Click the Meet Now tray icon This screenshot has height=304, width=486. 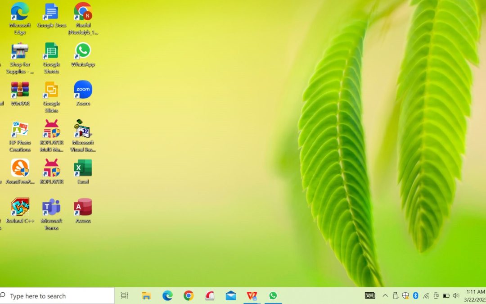[x=436, y=295]
